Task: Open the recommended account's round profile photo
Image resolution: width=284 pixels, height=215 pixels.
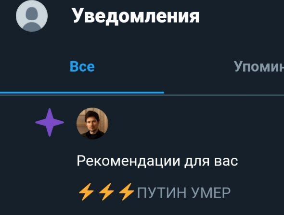Action: [x=92, y=124]
